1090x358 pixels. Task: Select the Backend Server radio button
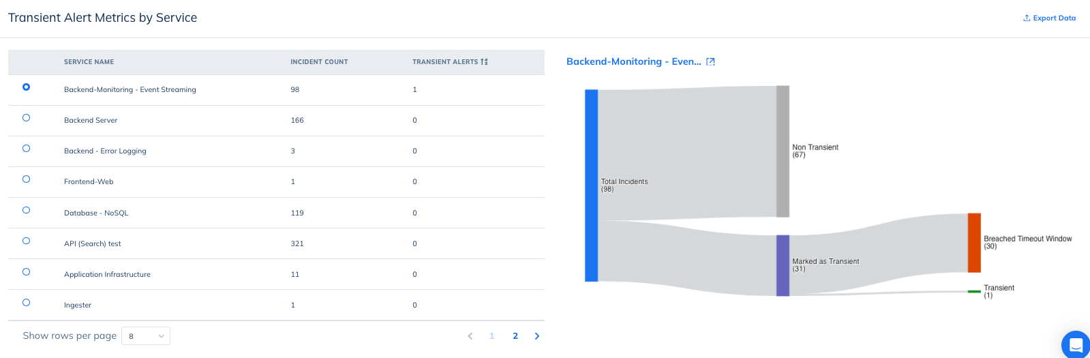point(27,118)
